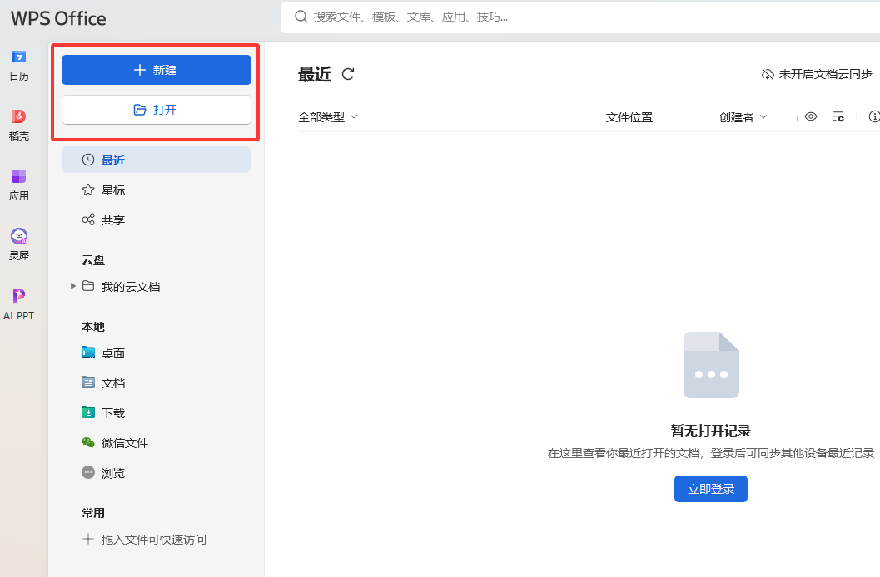Select 最近 in the sidebar
The image size is (880, 577).
(156, 160)
